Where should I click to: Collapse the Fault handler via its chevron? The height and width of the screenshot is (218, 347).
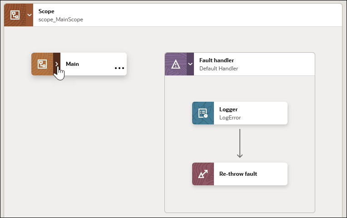(x=190, y=64)
